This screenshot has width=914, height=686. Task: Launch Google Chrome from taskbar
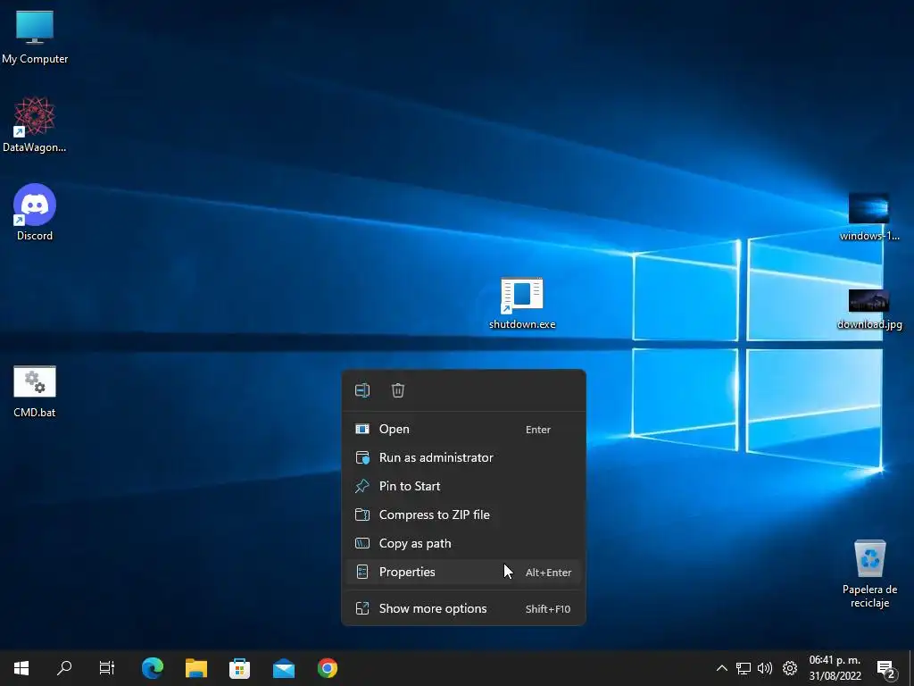pos(327,668)
